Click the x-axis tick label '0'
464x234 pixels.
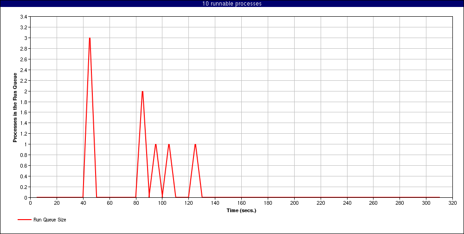pyautogui.click(x=31, y=203)
